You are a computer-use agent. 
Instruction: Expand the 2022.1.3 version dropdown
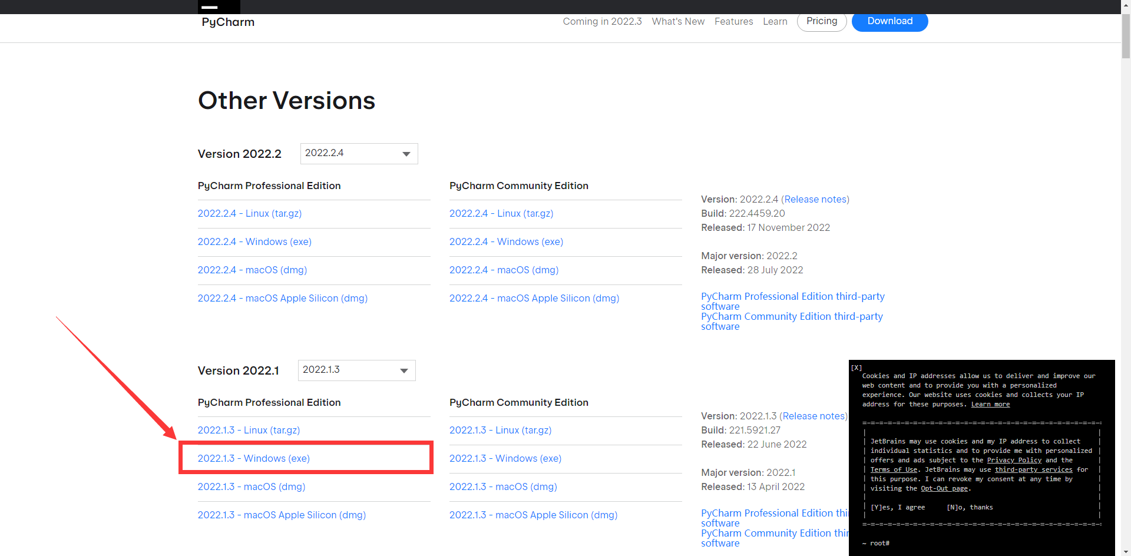click(x=356, y=370)
